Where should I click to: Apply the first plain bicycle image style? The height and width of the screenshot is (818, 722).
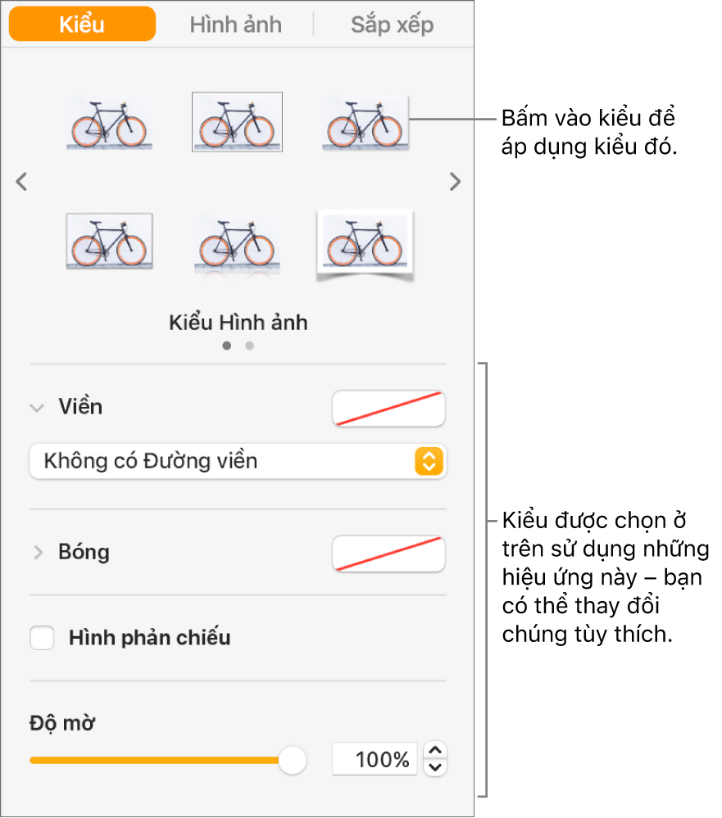(x=110, y=123)
